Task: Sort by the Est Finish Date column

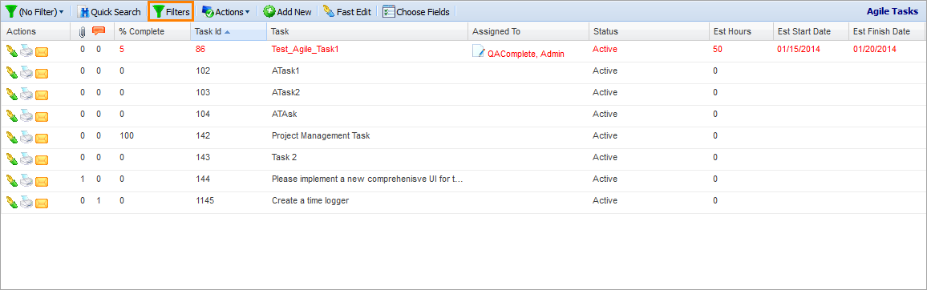Action: click(x=884, y=31)
